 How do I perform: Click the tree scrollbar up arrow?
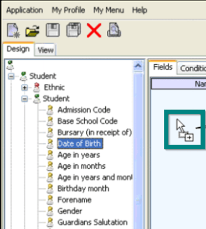point(138,66)
